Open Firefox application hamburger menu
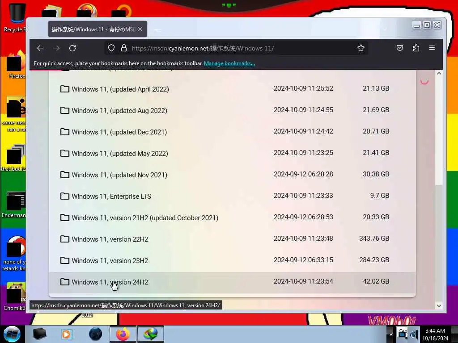The width and height of the screenshot is (458, 343). coord(432,48)
